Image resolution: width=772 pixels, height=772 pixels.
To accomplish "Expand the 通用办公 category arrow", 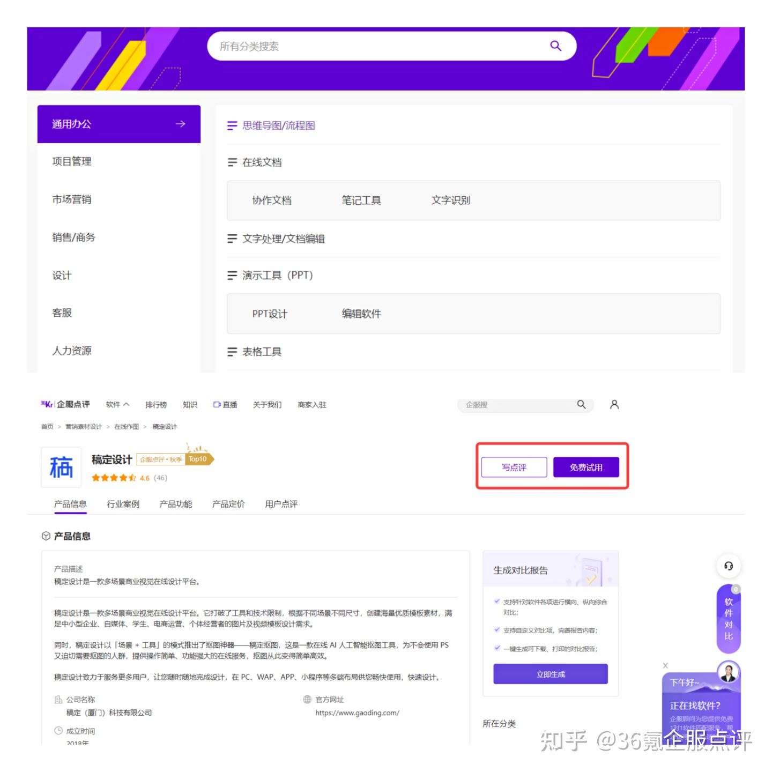I will [x=180, y=124].
